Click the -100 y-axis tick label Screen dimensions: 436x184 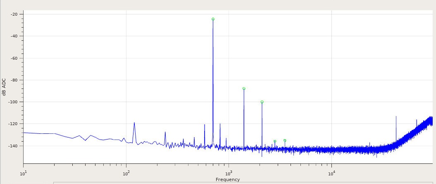click(14, 102)
